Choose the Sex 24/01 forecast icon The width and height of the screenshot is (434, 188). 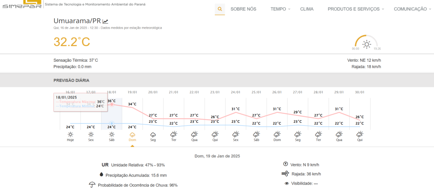pos(236,134)
